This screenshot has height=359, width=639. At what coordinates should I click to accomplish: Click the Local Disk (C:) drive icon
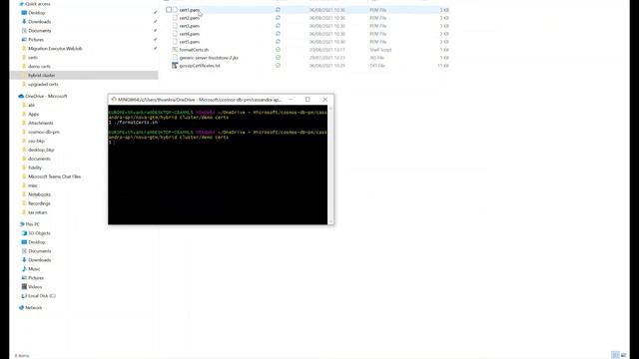(x=24, y=296)
